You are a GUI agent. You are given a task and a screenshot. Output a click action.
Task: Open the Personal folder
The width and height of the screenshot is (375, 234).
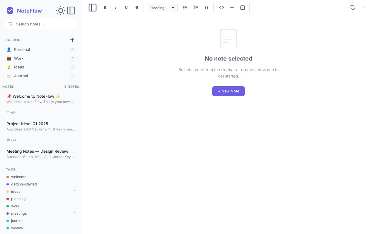[41, 49]
